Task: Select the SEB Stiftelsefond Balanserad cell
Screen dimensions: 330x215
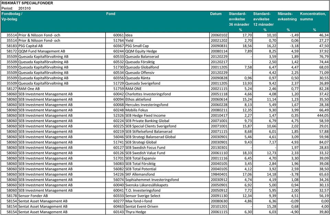Action: 167,132
